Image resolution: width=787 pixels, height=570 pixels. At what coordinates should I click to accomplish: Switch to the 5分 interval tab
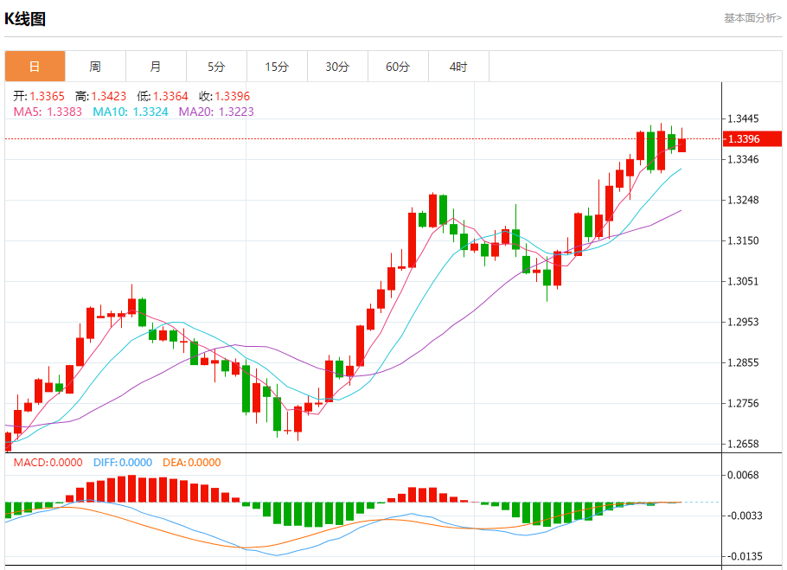216,67
